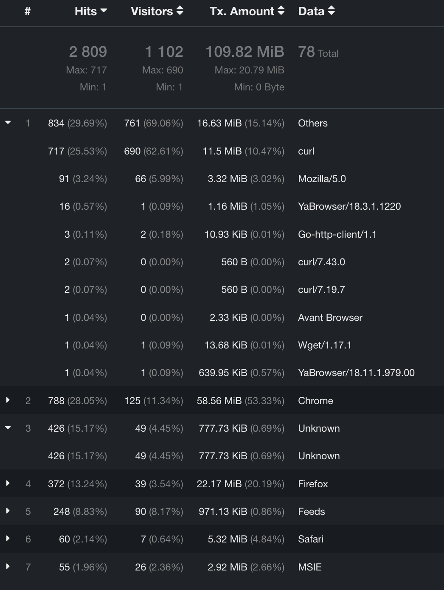
Task: Select the curl/7.43.0 entry
Action: (321, 262)
